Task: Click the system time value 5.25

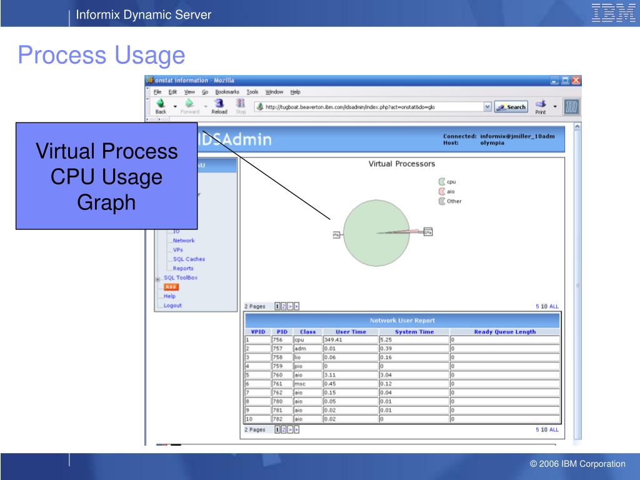Action: click(x=414, y=339)
